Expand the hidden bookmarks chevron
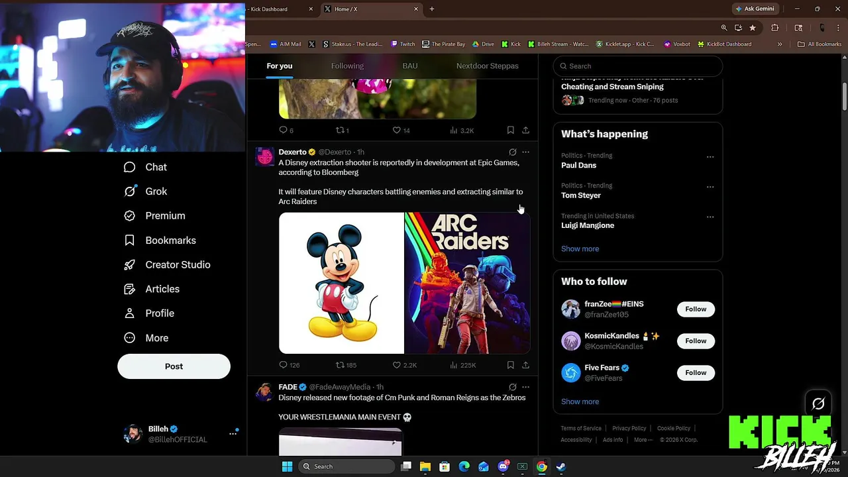 click(780, 44)
